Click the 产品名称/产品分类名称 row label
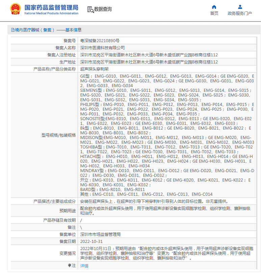This screenshot has height=273, width=261. [55, 69]
